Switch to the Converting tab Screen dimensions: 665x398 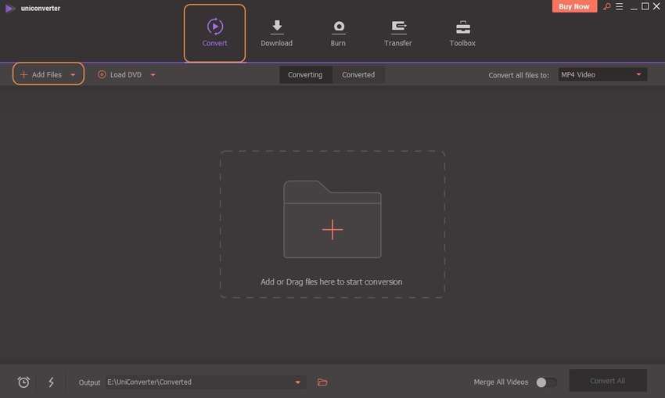(x=305, y=75)
